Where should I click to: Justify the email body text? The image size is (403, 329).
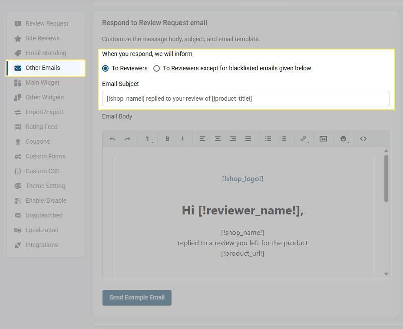248,138
